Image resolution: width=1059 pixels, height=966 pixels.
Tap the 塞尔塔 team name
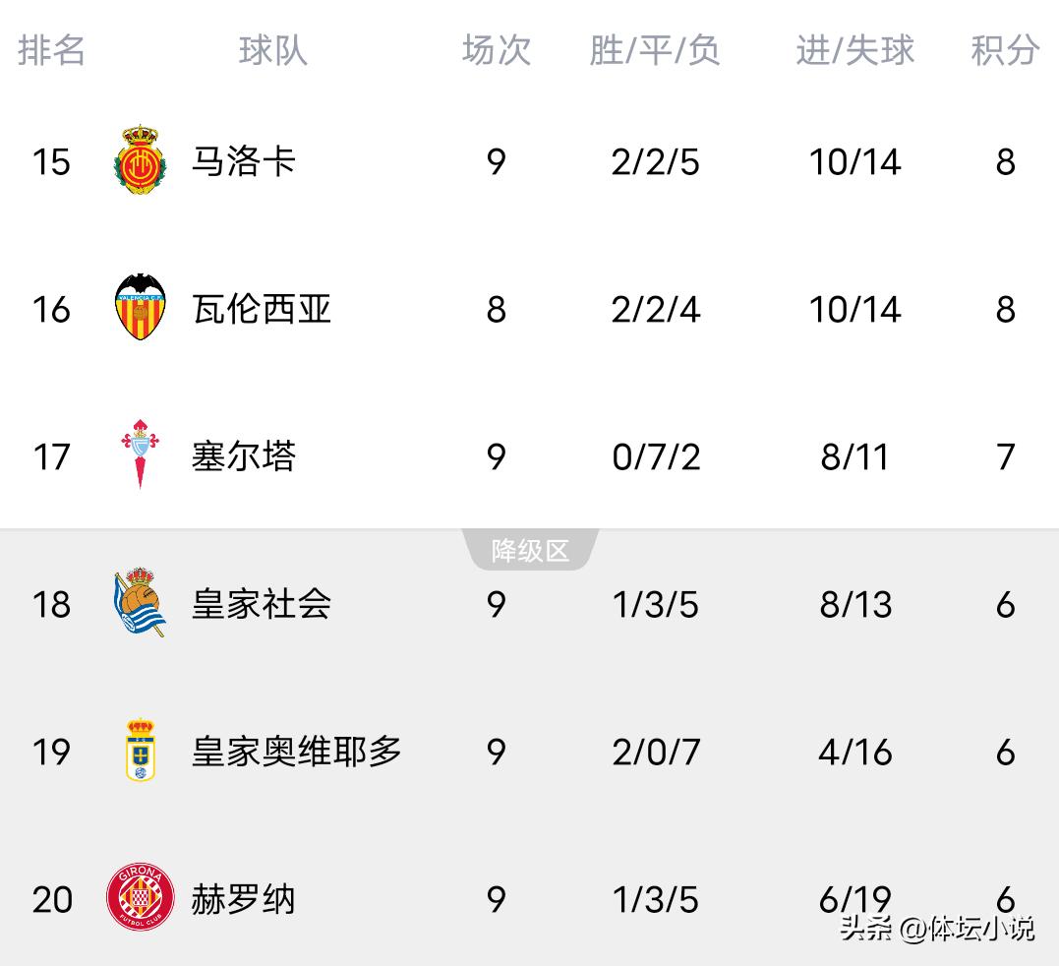point(244,456)
